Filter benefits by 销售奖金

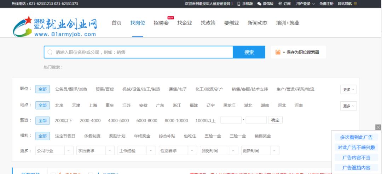(262, 136)
